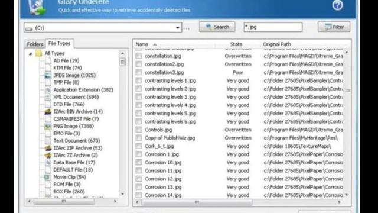Switch to the Folders tab
The image size is (378, 213).
pos(35,44)
